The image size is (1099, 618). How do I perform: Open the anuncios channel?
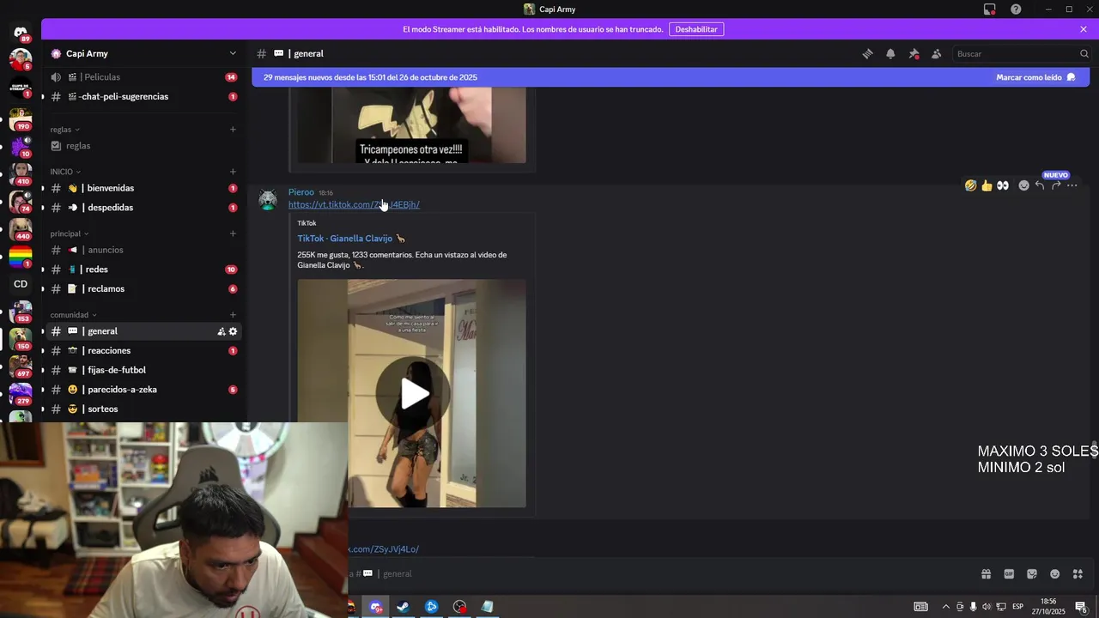click(x=143, y=250)
